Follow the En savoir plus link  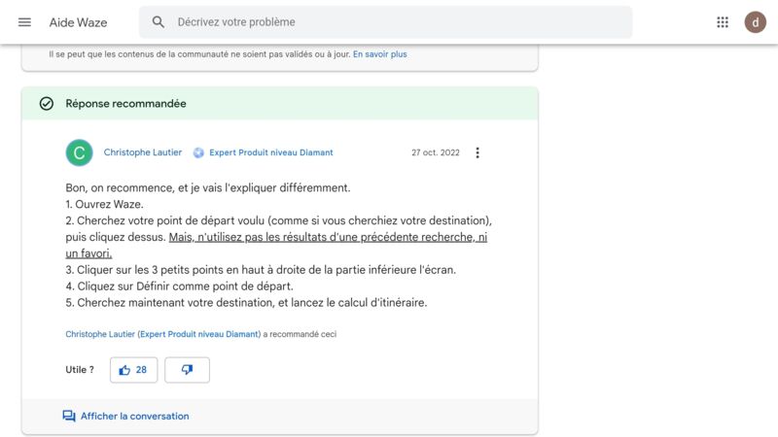[379, 54]
